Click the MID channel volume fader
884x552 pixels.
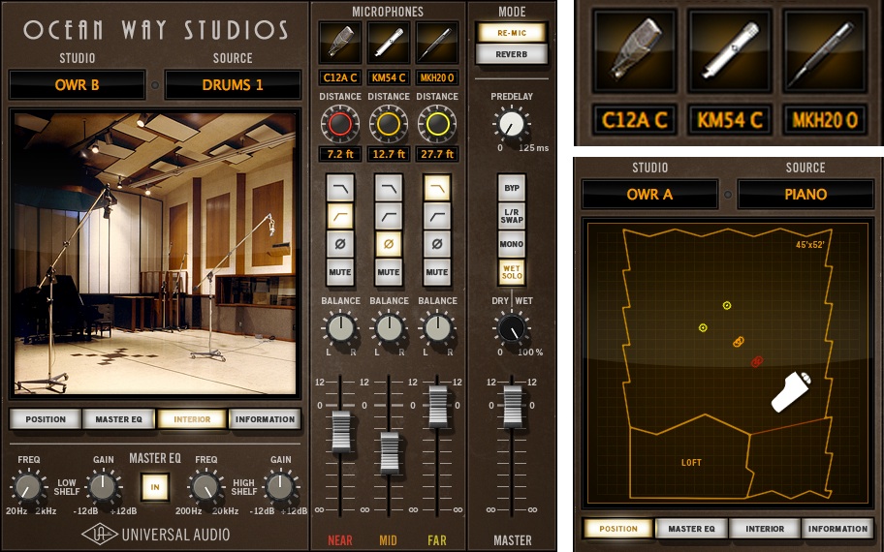[389, 453]
